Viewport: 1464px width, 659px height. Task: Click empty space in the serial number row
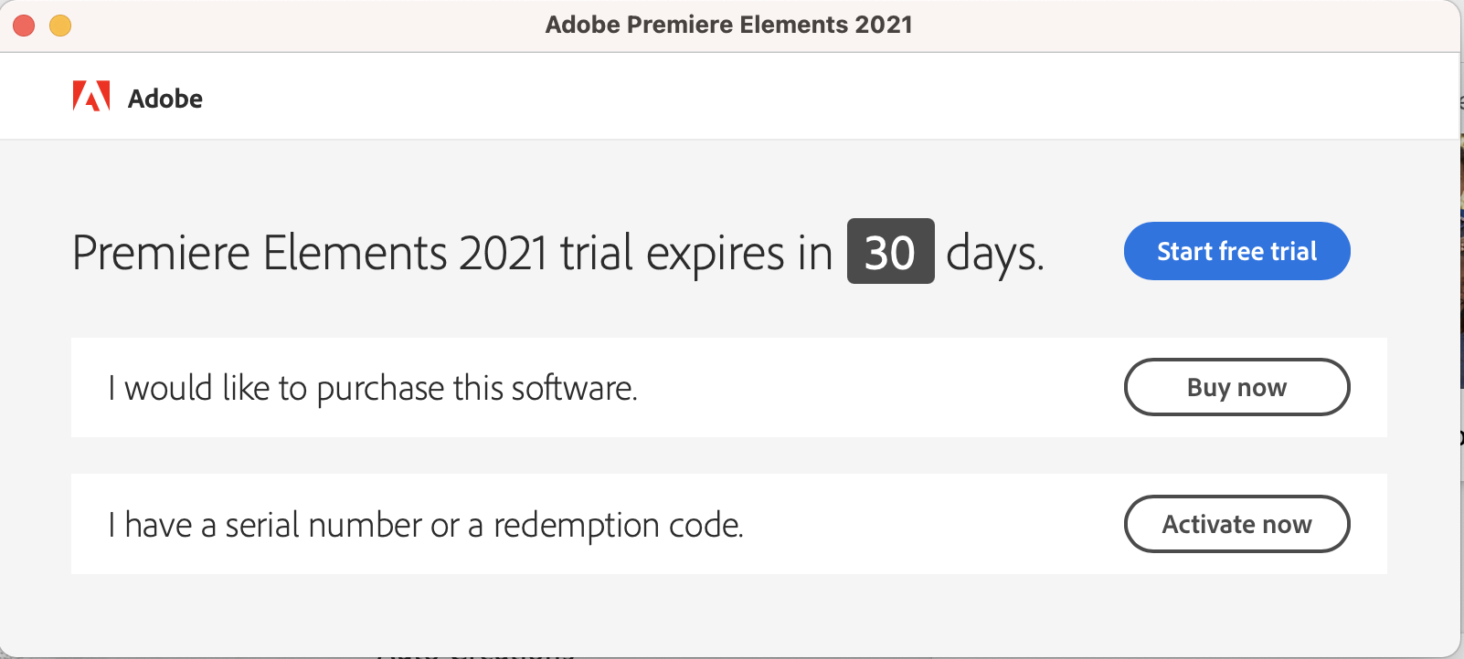pos(932,525)
